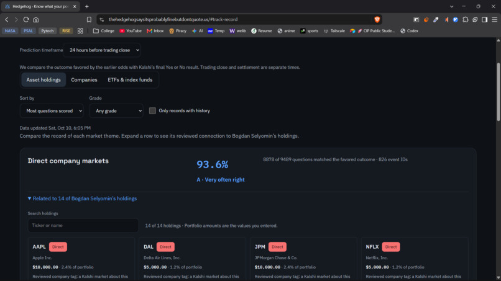
Task: Enable Only records with history checkbox
Action: point(152,110)
